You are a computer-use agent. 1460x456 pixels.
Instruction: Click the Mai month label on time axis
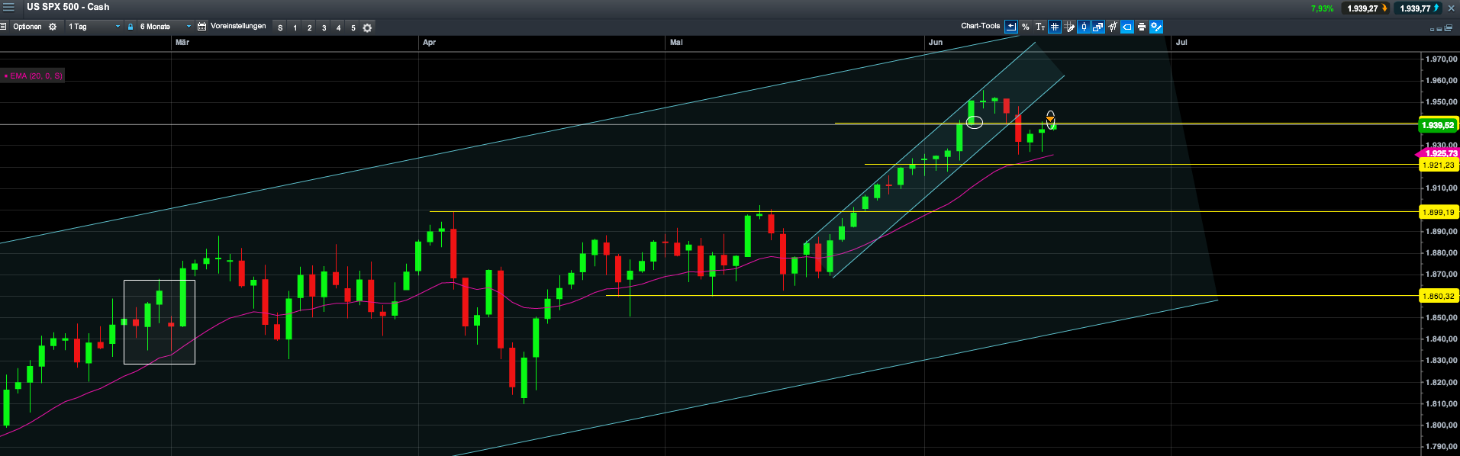pyautogui.click(x=676, y=43)
